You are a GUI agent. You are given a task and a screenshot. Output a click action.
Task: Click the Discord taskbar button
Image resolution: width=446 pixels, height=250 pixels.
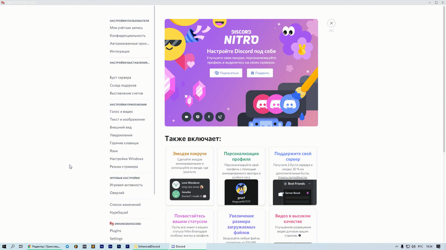pyautogui.click(x=188, y=246)
